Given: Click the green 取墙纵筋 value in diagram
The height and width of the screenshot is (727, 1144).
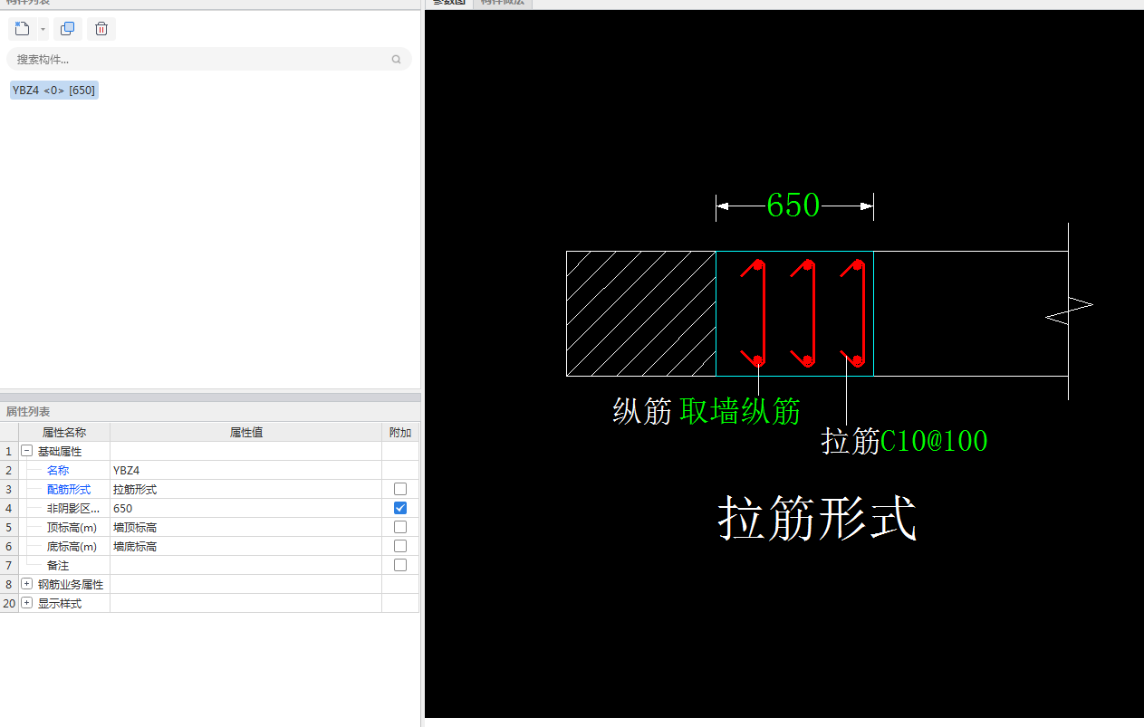Looking at the screenshot, I should (740, 411).
